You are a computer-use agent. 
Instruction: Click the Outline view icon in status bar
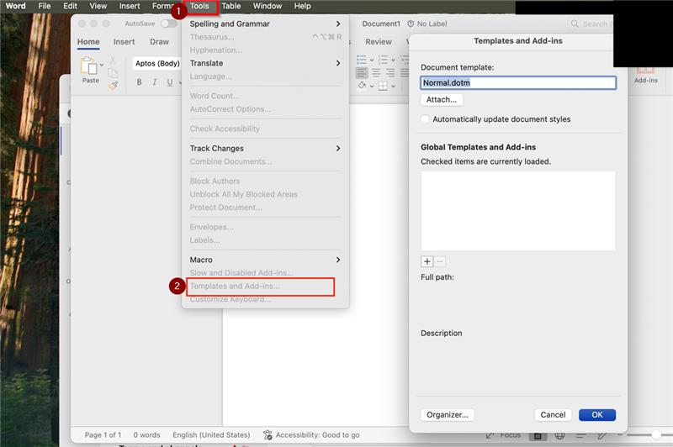(x=580, y=436)
